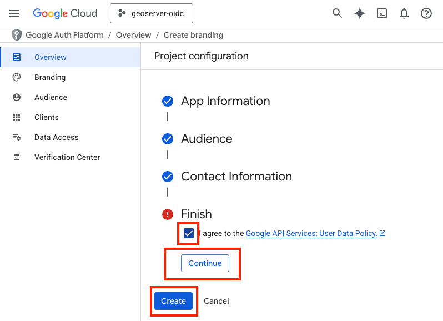Open Data Access sidebar item
The image size is (443, 321).
(x=56, y=137)
